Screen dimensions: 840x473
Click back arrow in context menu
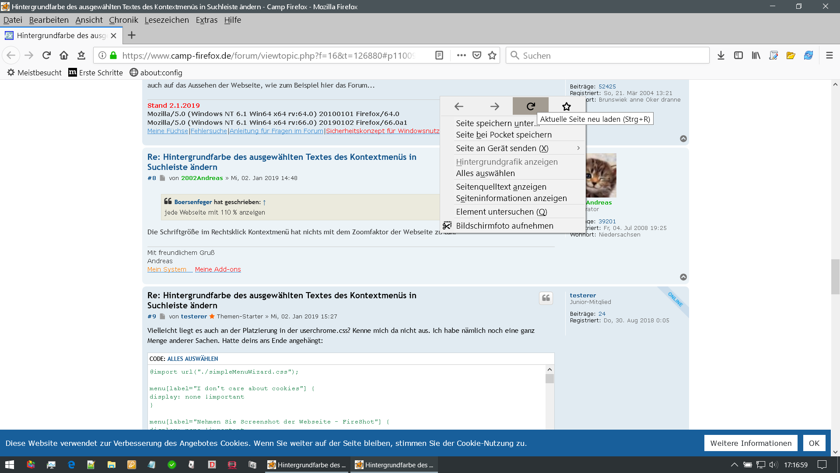point(459,106)
